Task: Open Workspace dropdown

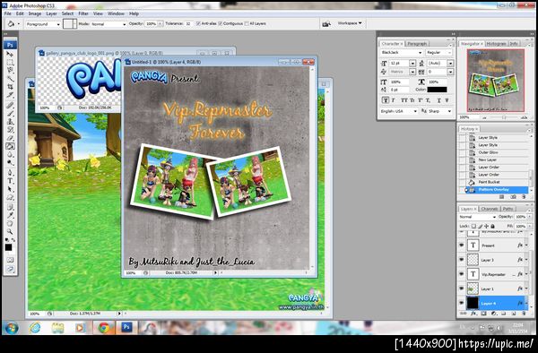Action: pos(350,23)
